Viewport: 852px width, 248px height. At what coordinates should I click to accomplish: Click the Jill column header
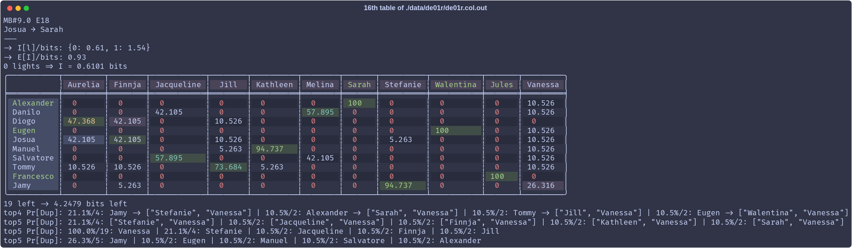(229, 85)
